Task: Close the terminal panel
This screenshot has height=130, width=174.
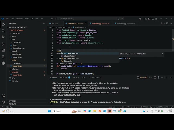Action: pyautogui.click(x=171, y=77)
